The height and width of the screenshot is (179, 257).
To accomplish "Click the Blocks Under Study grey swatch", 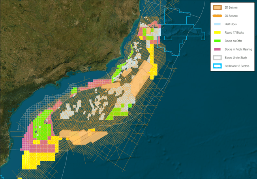I will [218, 58].
